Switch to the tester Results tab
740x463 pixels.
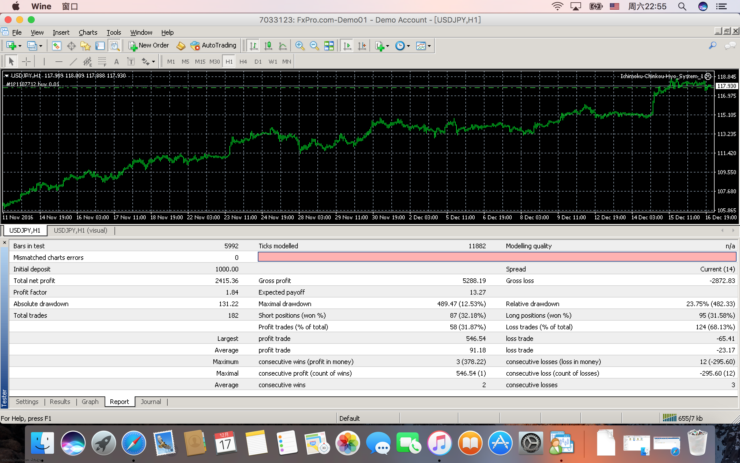[x=60, y=401]
